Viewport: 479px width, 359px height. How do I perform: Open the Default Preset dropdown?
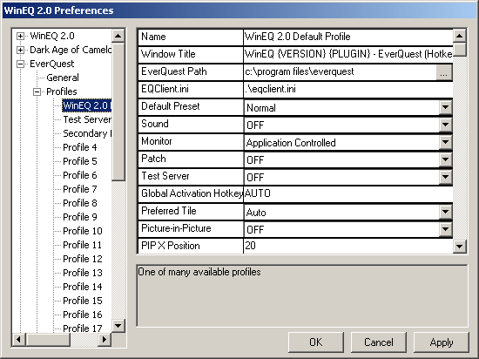(x=445, y=107)
